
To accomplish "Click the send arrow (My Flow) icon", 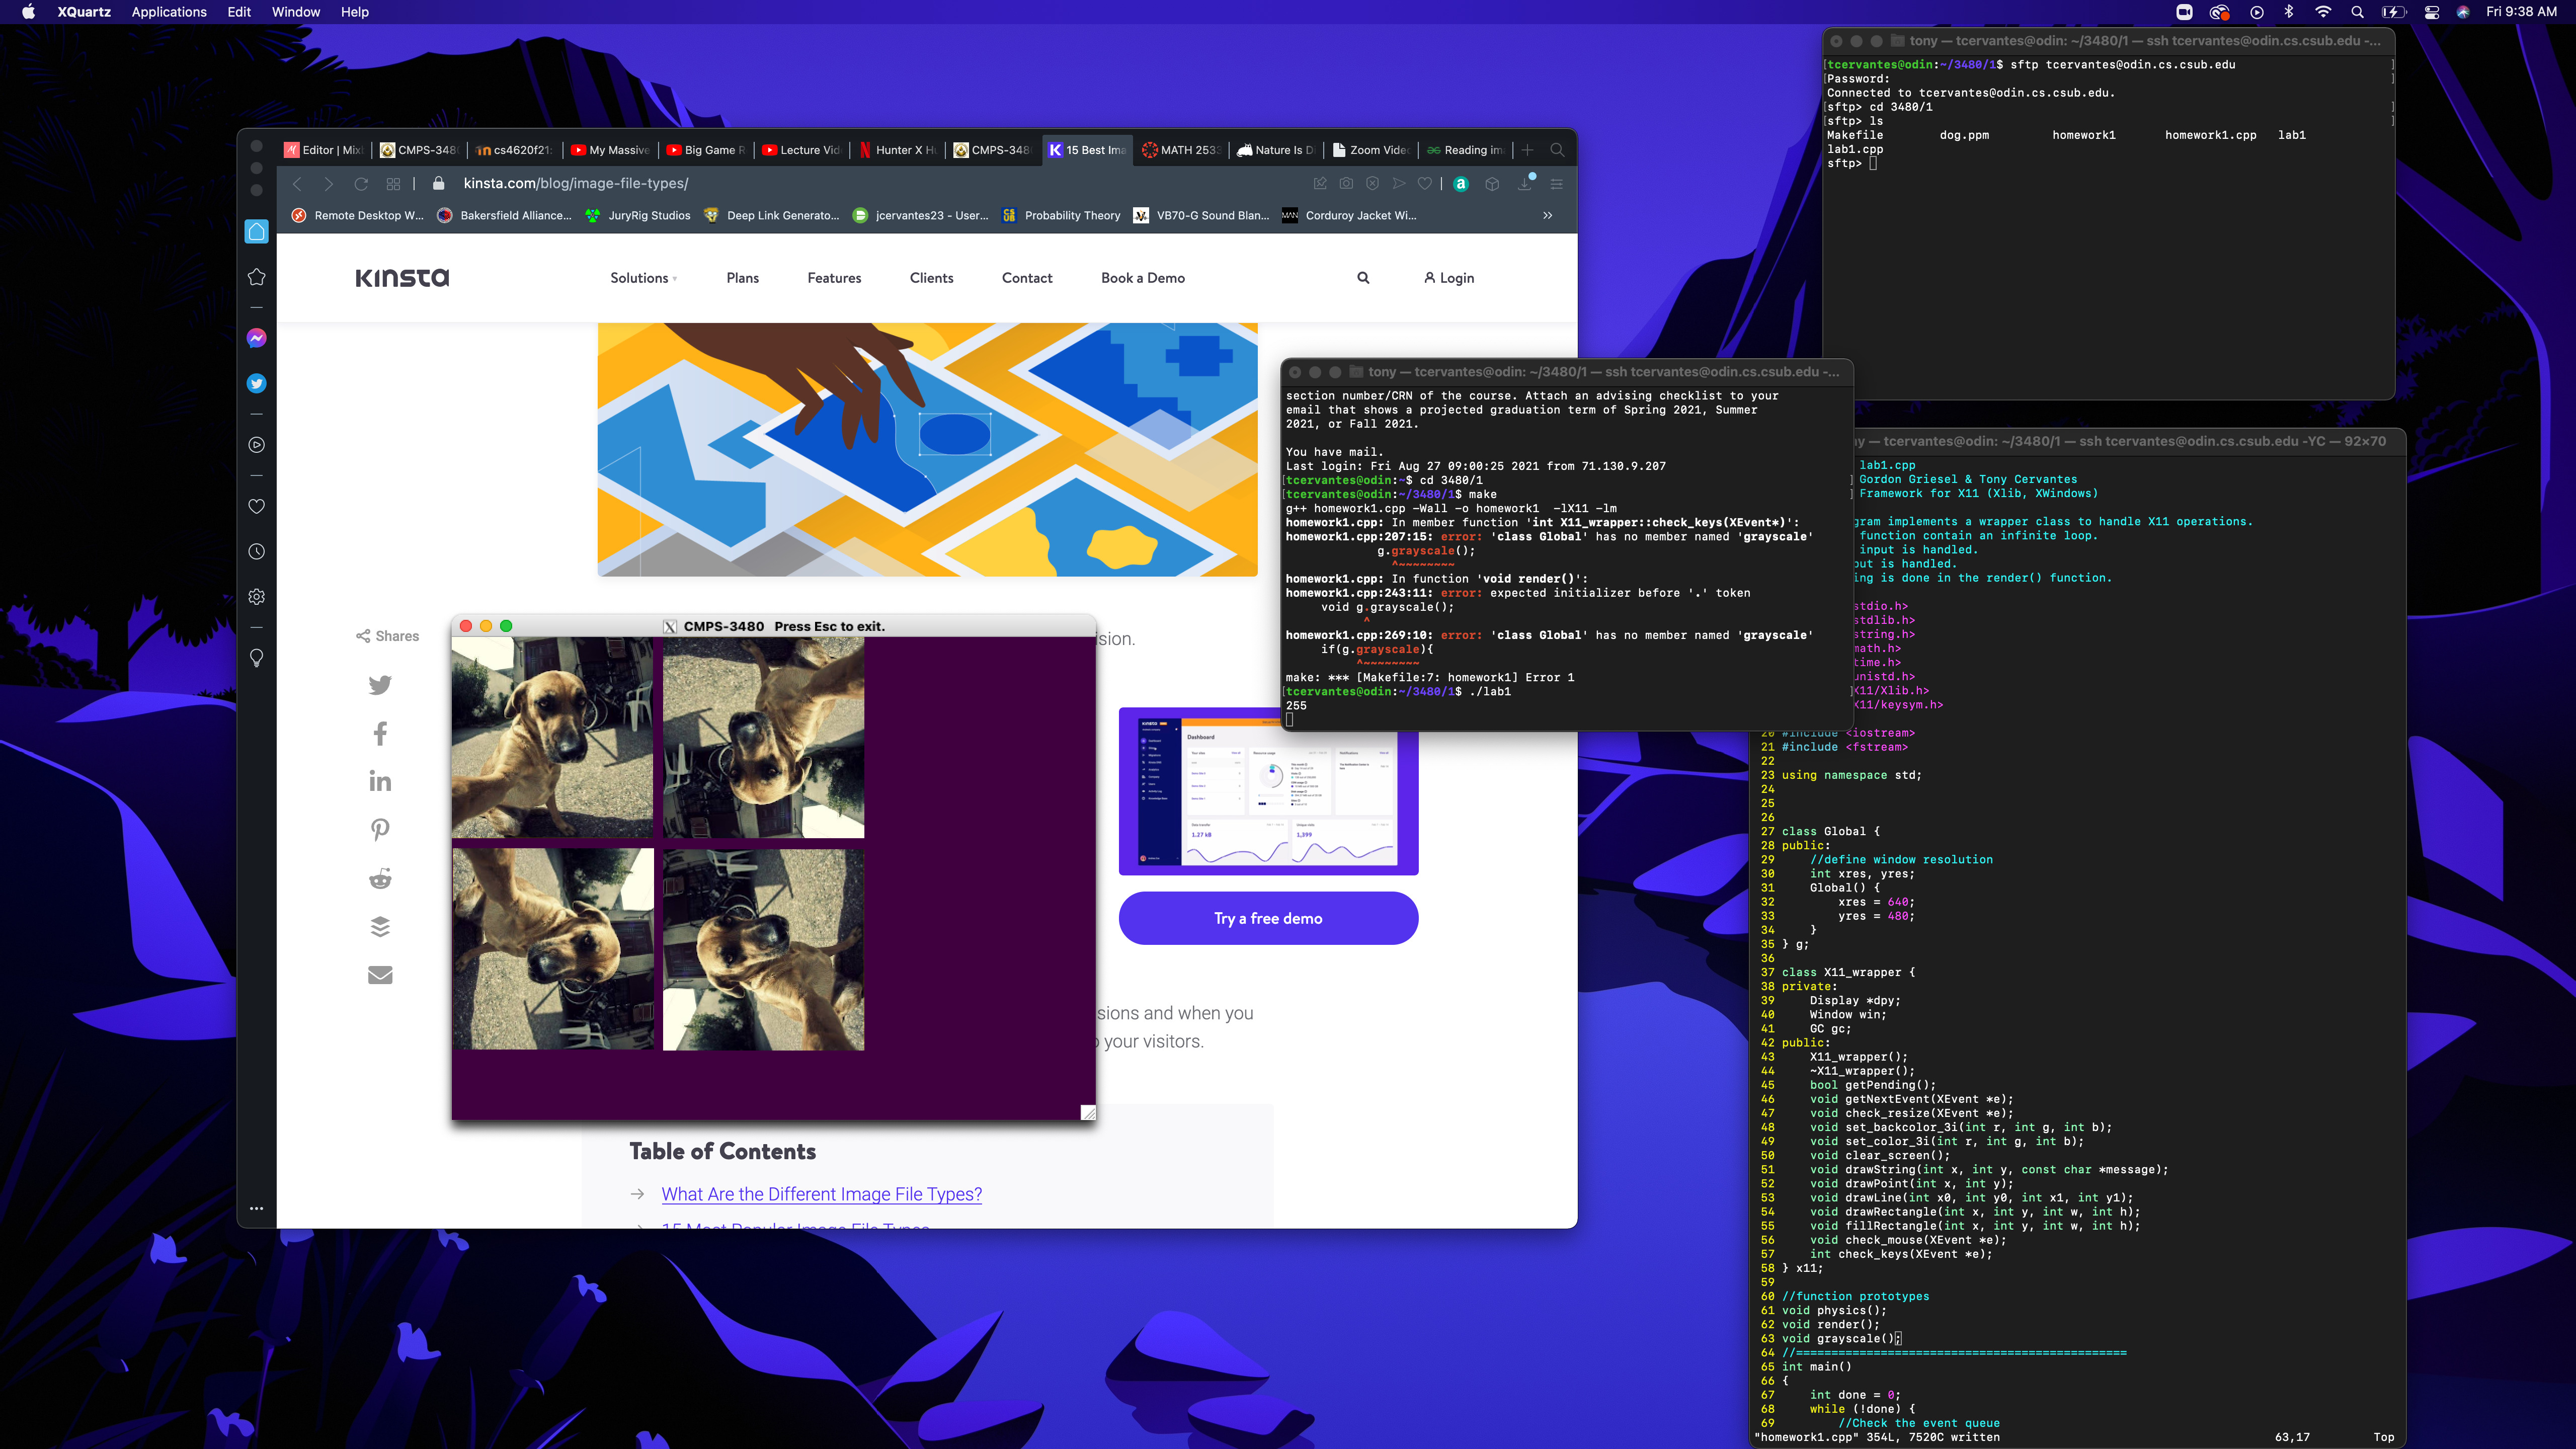I will point(1399,184).
